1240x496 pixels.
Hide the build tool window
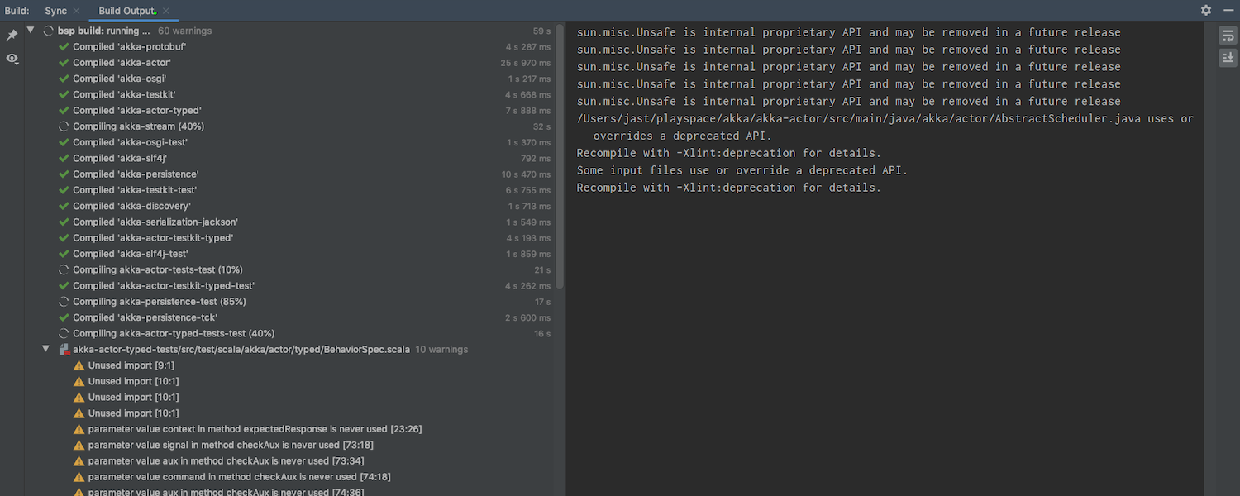point(1228,10)
